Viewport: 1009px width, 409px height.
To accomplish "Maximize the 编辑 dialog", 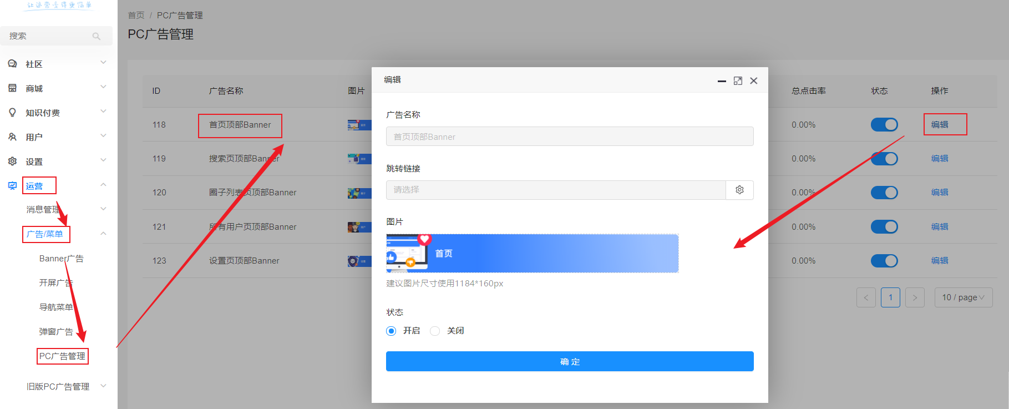I will pyautogui.click(x=738, y=81).
